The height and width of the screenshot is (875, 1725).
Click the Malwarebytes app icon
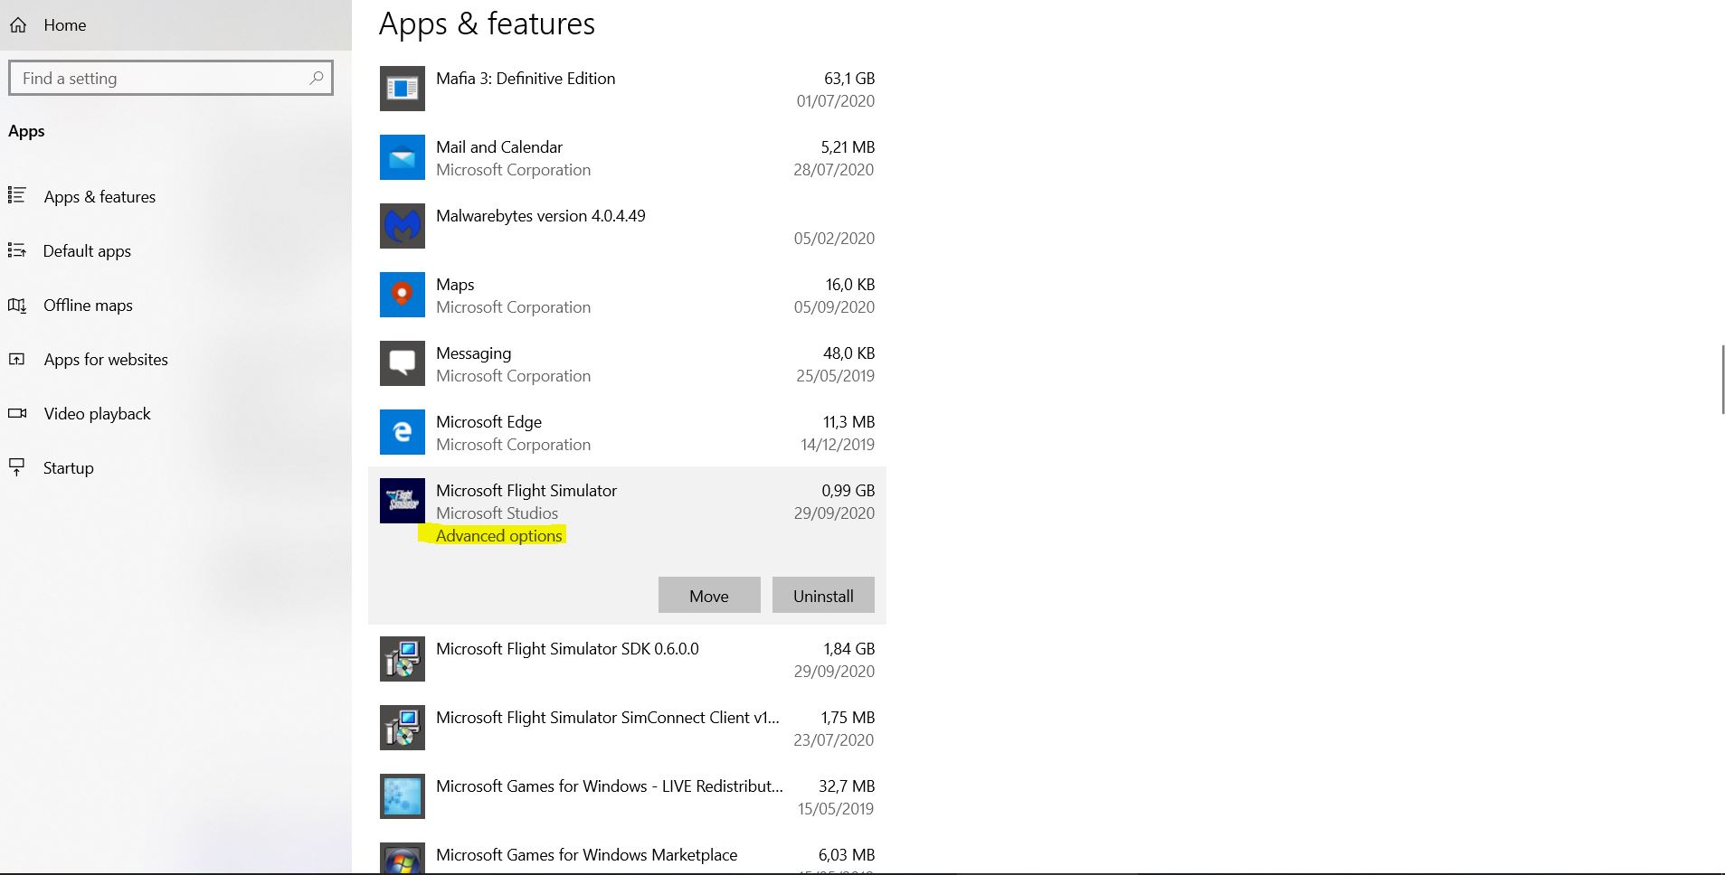pos(402,226)
